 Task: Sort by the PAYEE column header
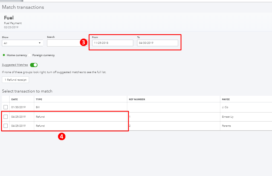coord(226,99)
